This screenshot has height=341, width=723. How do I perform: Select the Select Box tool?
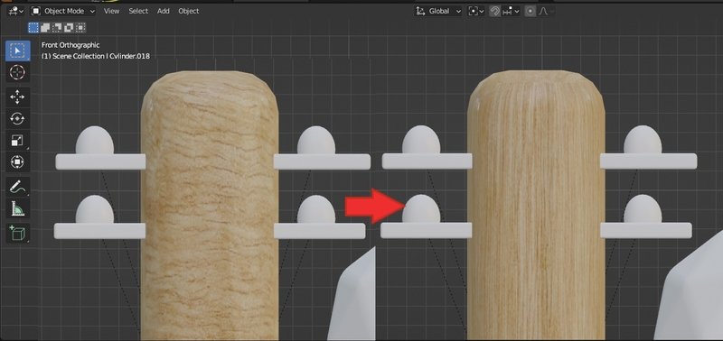point(17,51)
